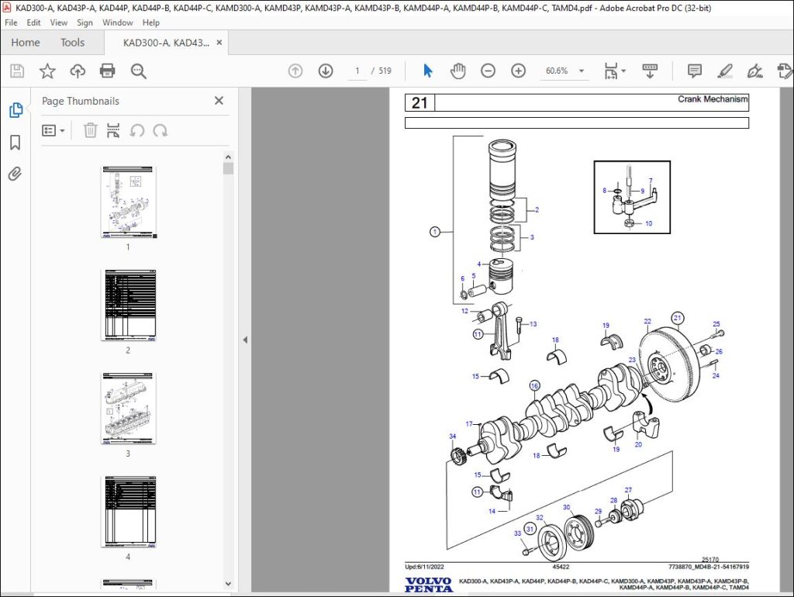Open the Bookmarks side panel
Viewport: 794px width, 597px height.
16,143
